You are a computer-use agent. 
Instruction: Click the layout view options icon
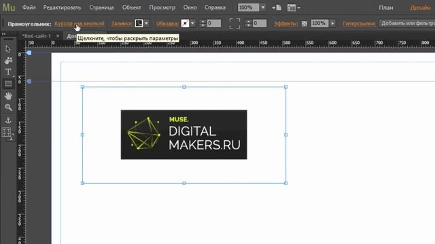(292, 7)
